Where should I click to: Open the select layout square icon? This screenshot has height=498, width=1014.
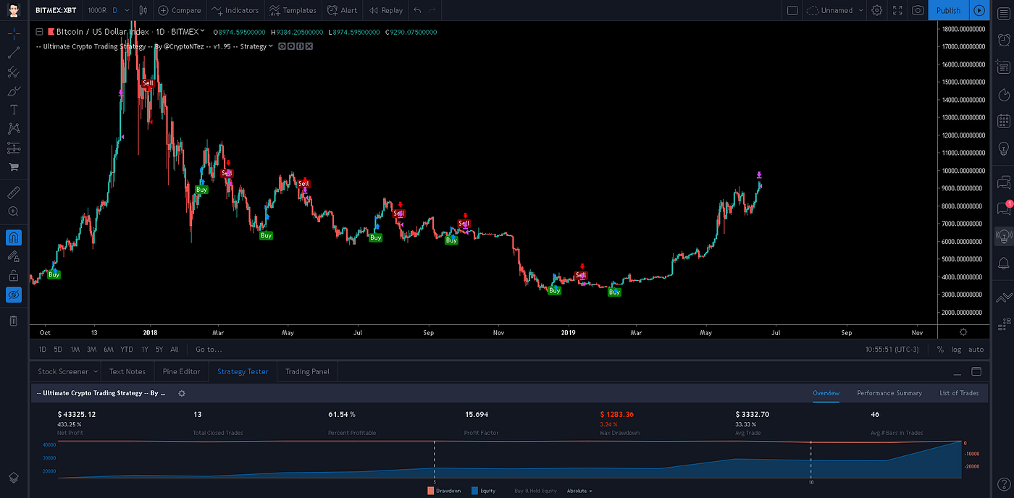pyautogui.click(x=792, y=10)
